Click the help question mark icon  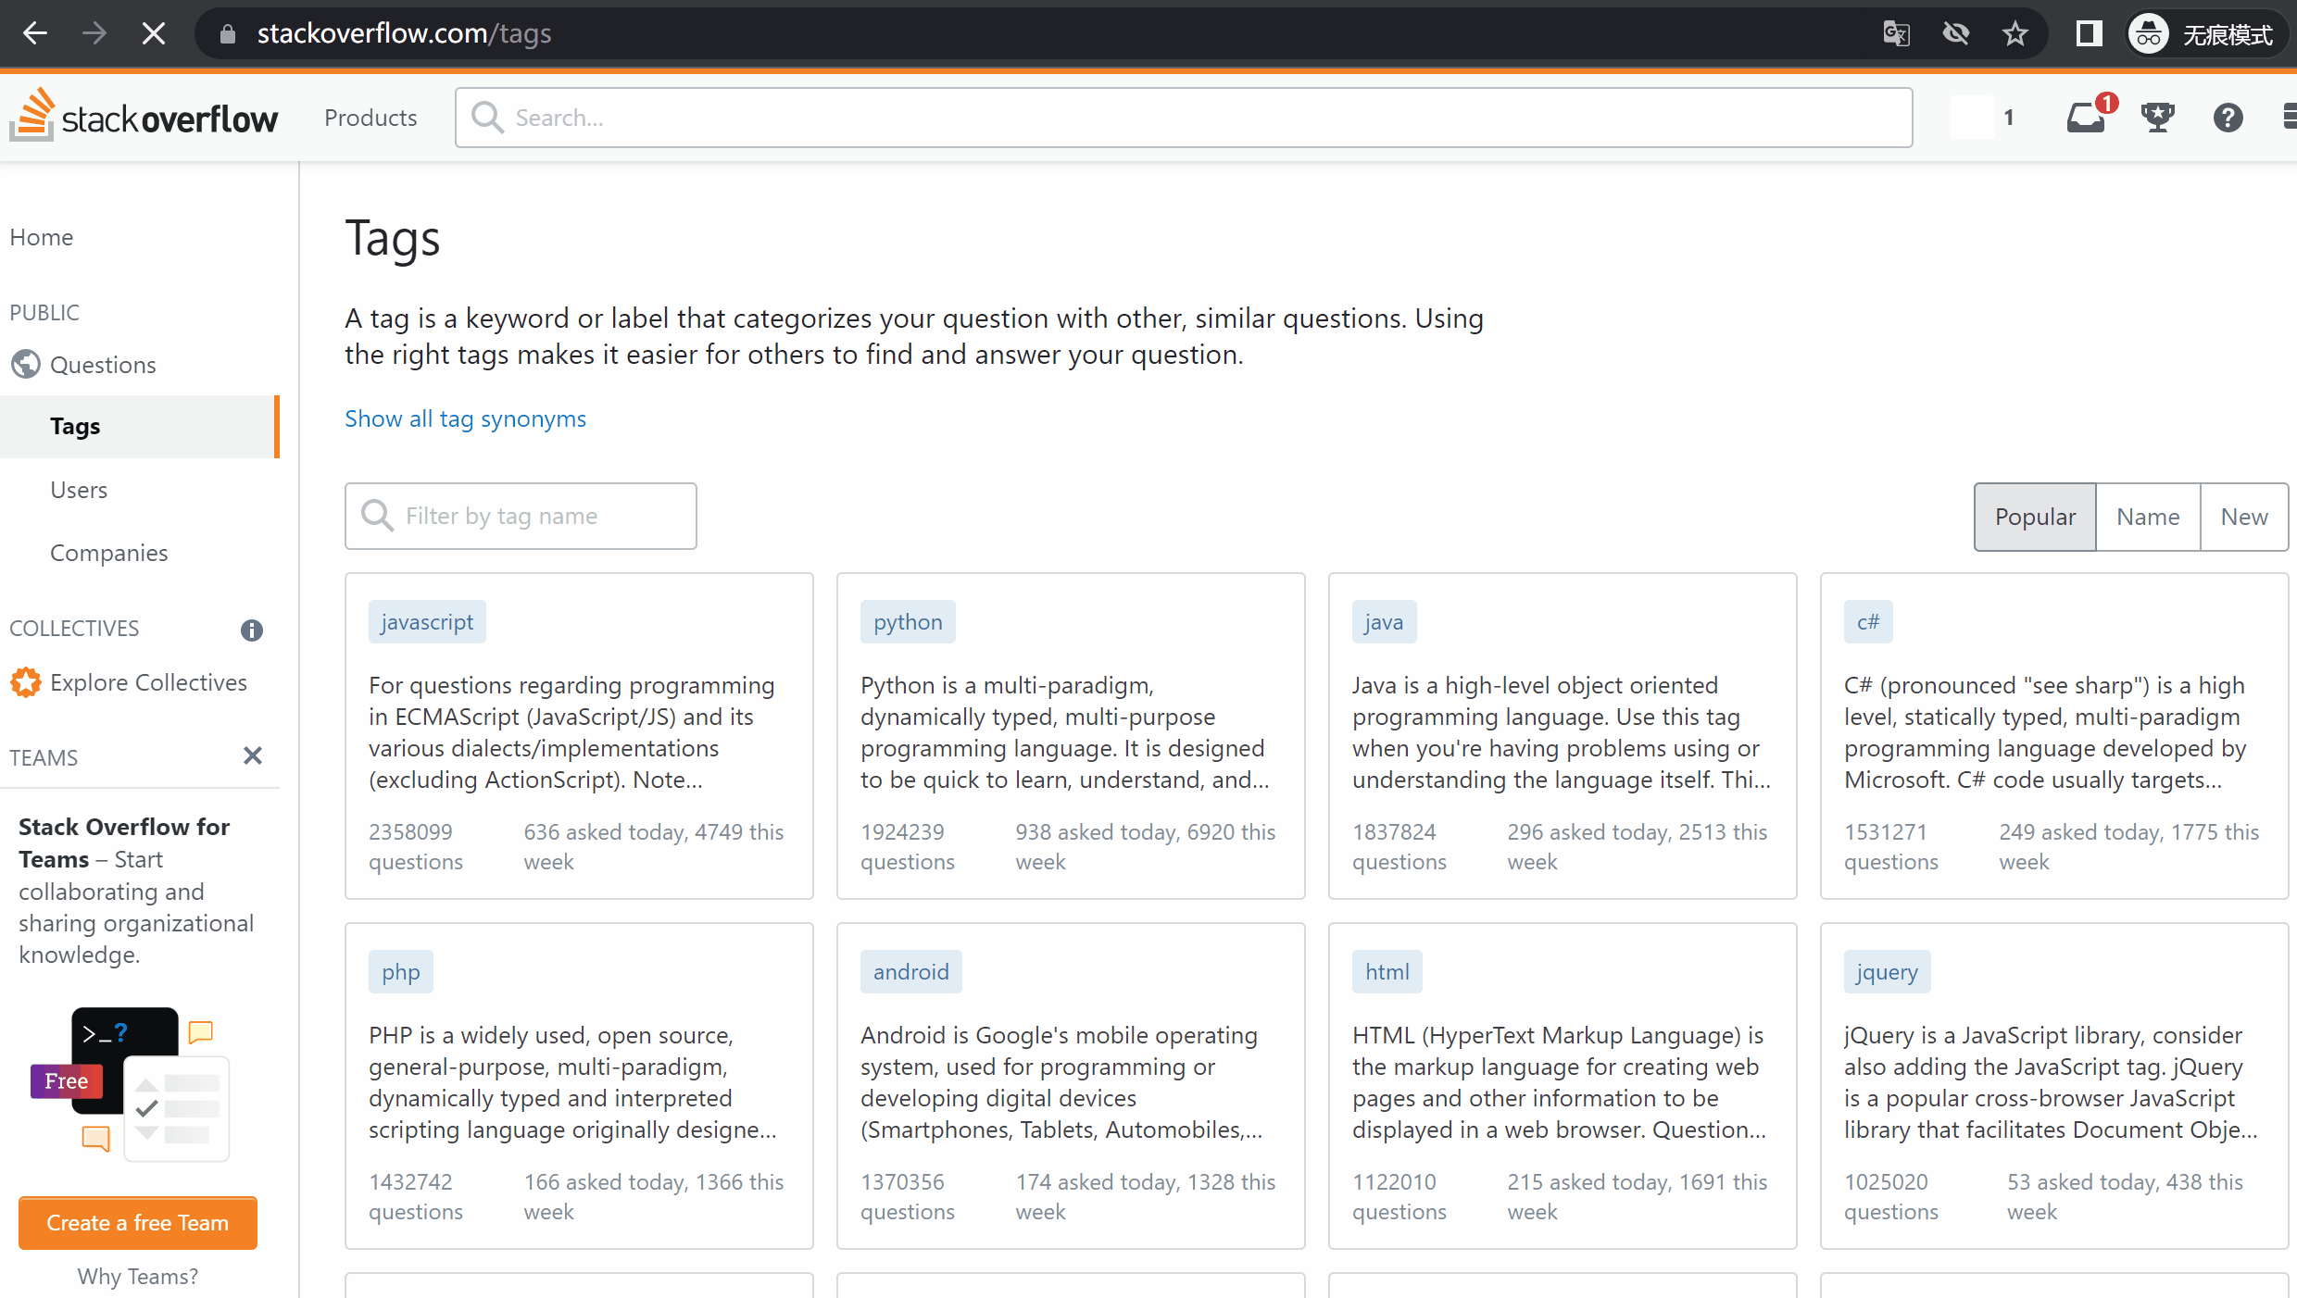click(2228, 118)
